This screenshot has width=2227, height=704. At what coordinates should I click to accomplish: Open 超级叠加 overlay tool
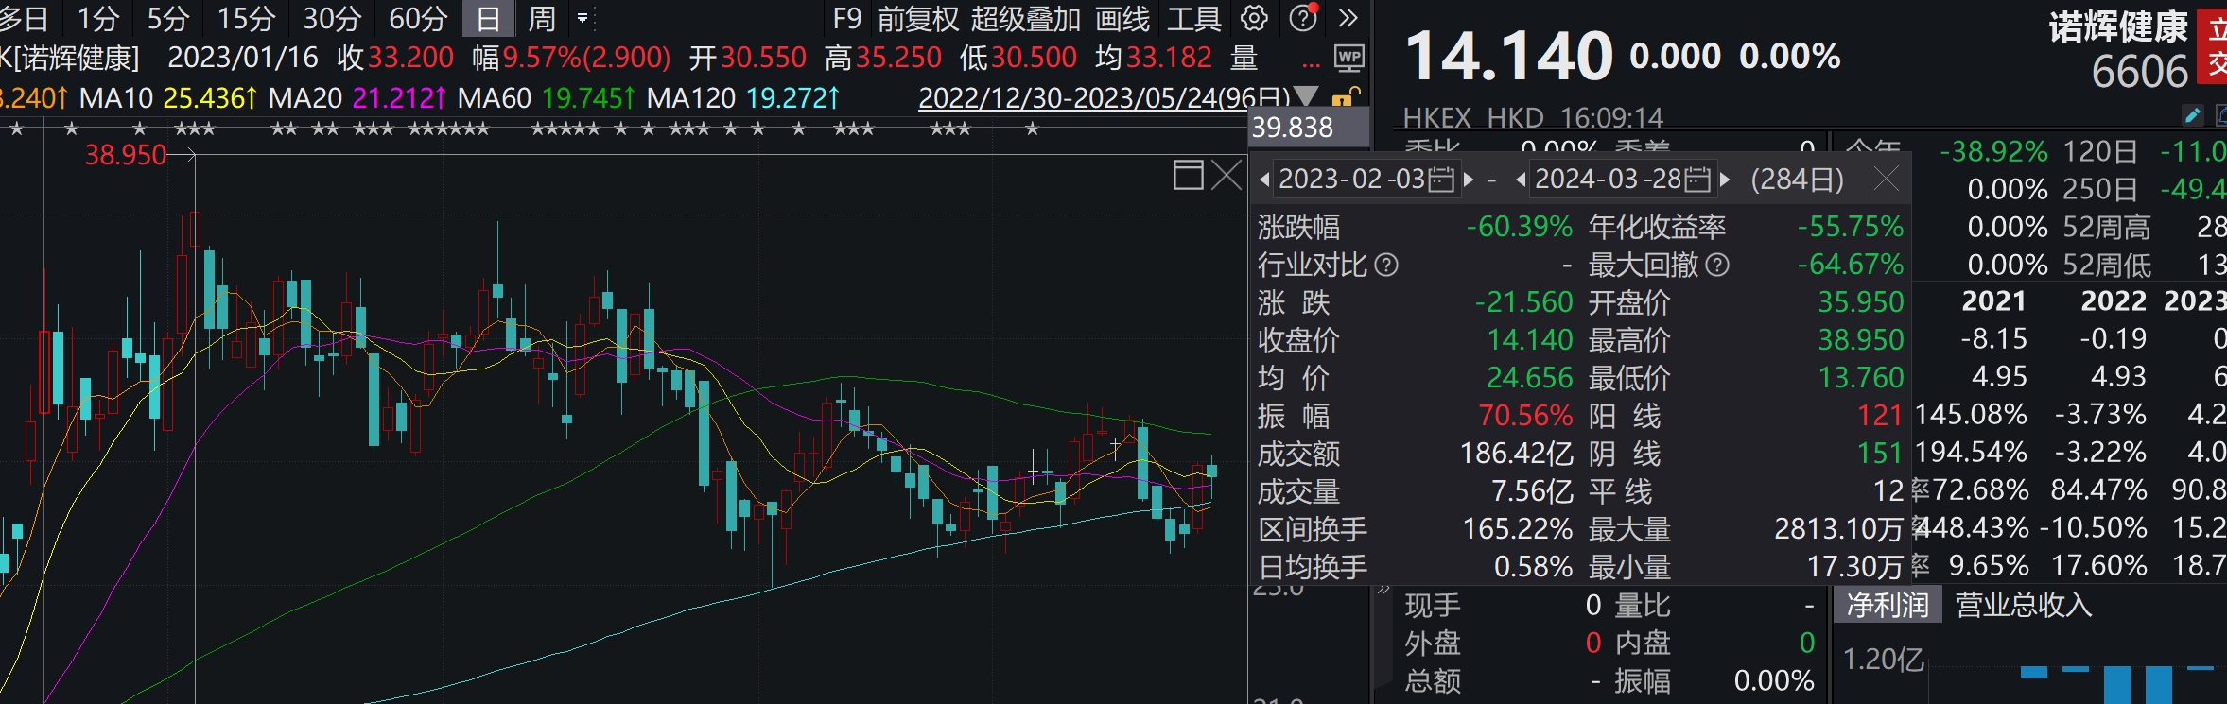point(1026,18)
